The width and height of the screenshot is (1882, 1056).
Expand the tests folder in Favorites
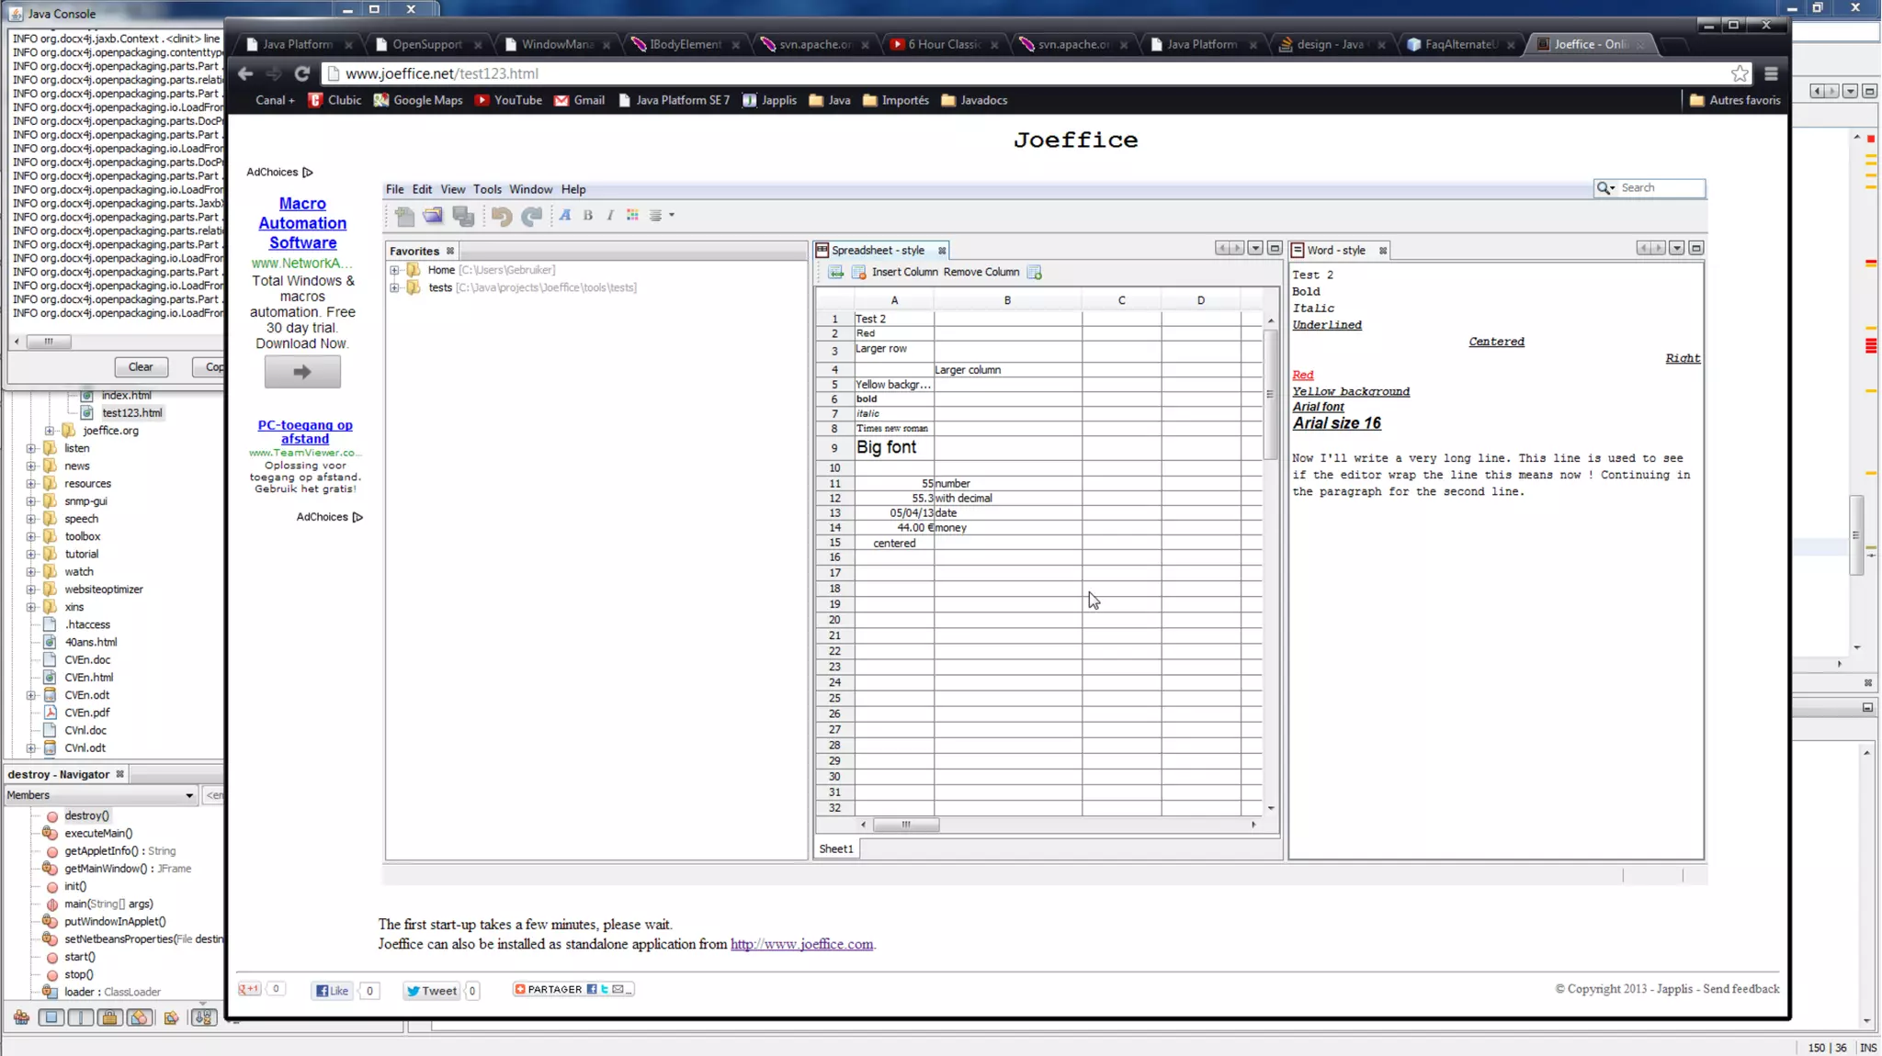coord(394,287)
